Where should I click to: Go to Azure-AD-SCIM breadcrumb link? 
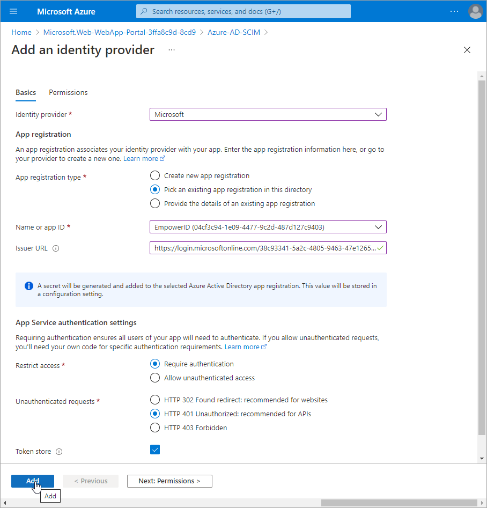234,32
